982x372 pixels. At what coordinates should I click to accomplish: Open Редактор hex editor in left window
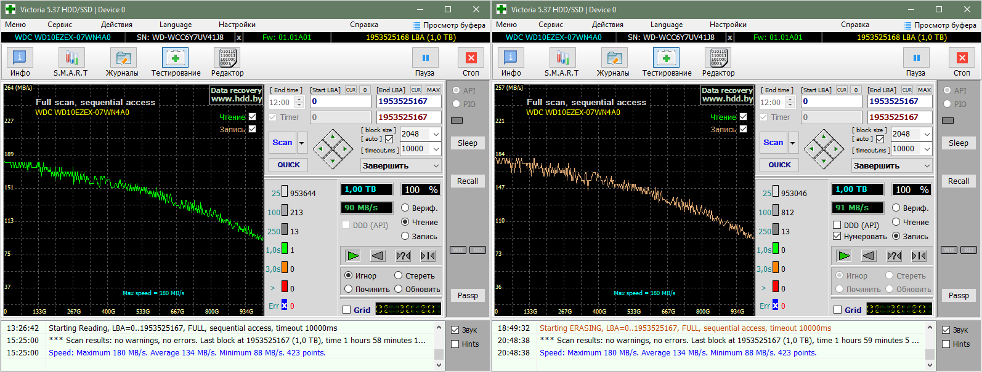[x=227, y=58]
